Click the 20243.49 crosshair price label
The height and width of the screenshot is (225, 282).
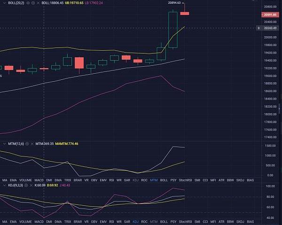click(266, 28)
